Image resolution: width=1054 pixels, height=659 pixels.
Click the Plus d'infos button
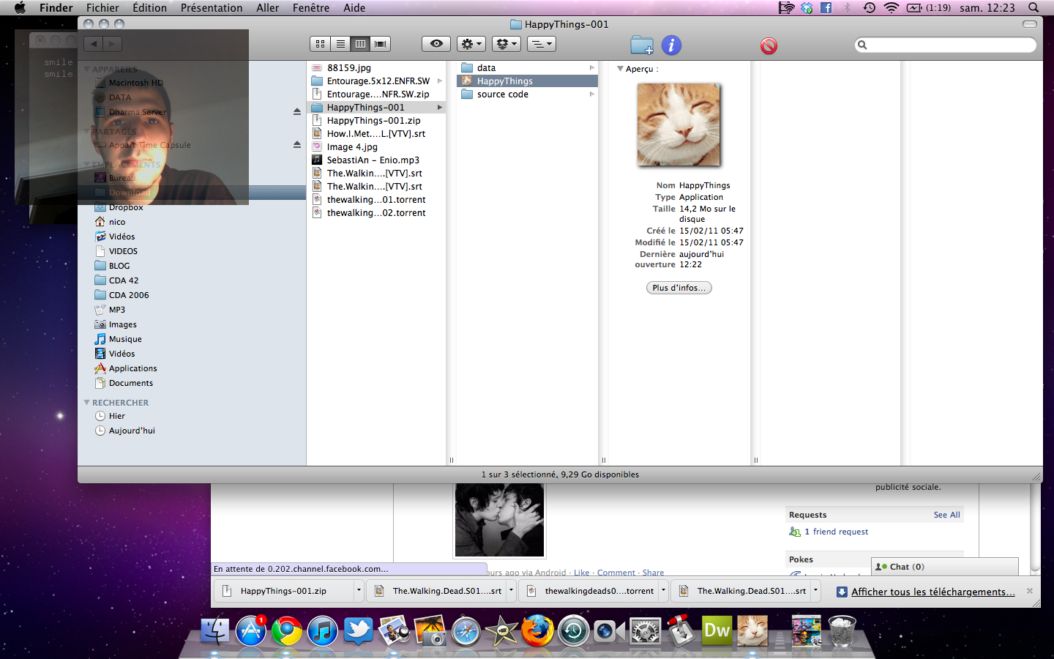click(x=679, y=288)
